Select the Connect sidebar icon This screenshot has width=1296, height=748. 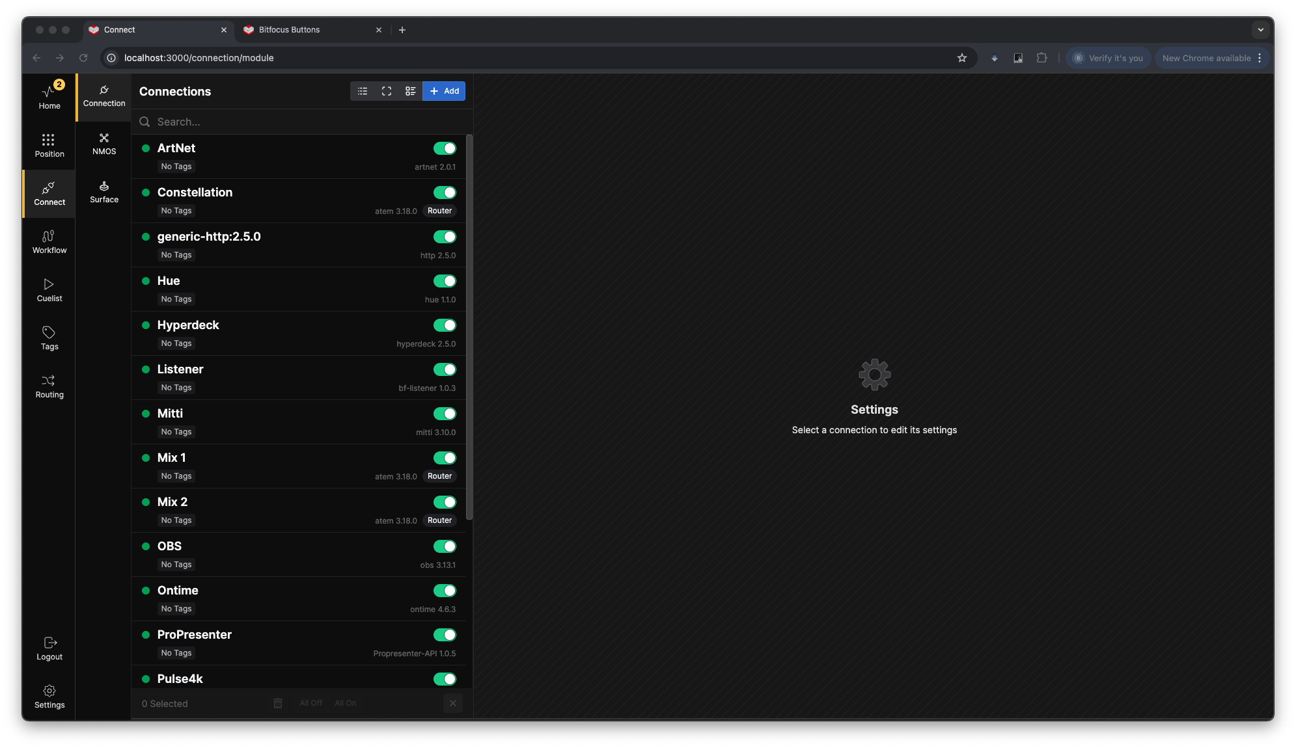pos(49,194)
